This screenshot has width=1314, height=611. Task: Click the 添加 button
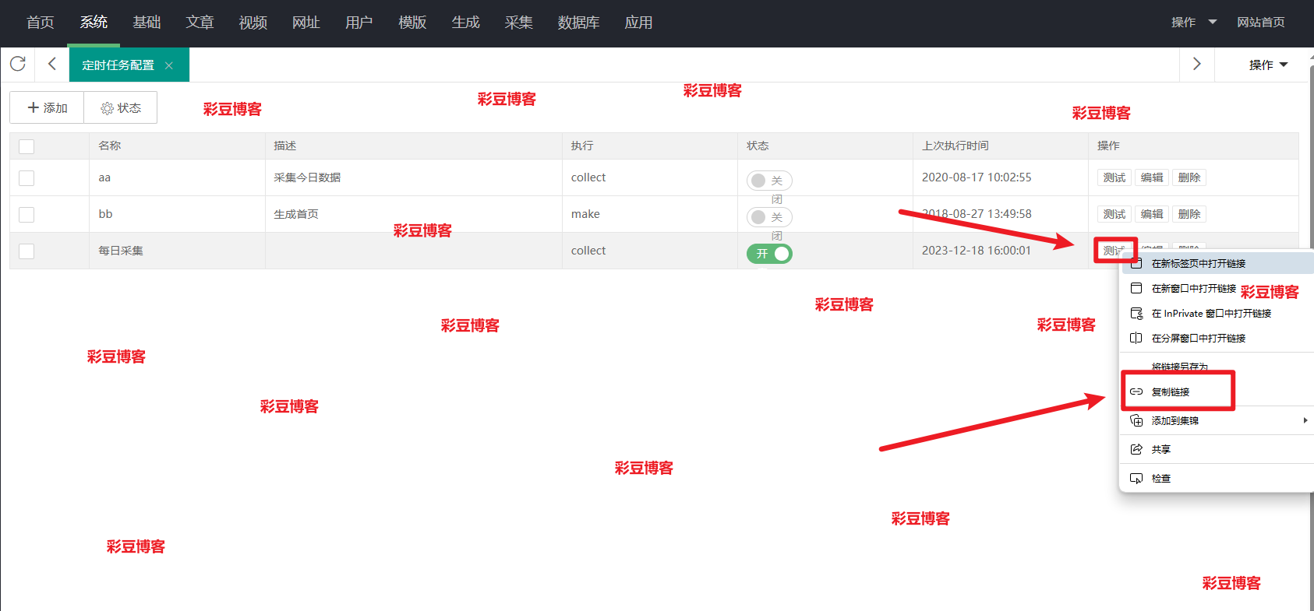point(47,107)
